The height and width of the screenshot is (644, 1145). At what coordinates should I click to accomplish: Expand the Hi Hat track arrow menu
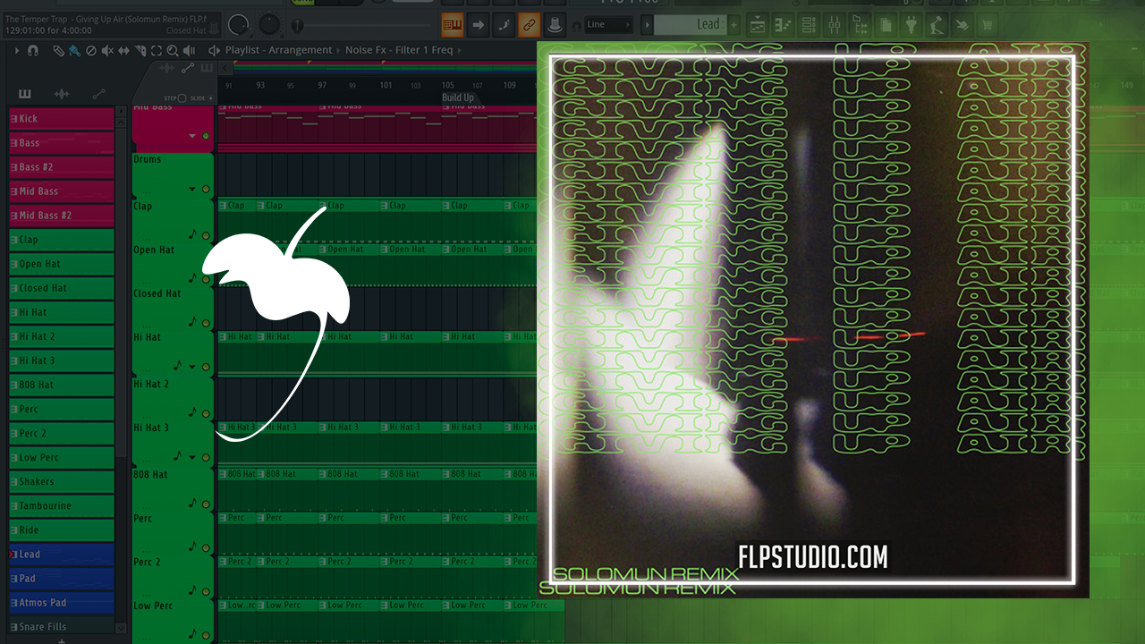[192, 367]
